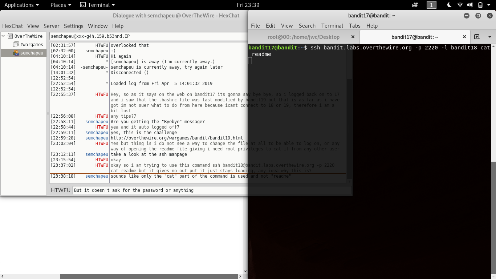Click HTWFU nick at 22:55:37
Image resolution: width=496 pixels, height=279 pixels.
point(102,94)
